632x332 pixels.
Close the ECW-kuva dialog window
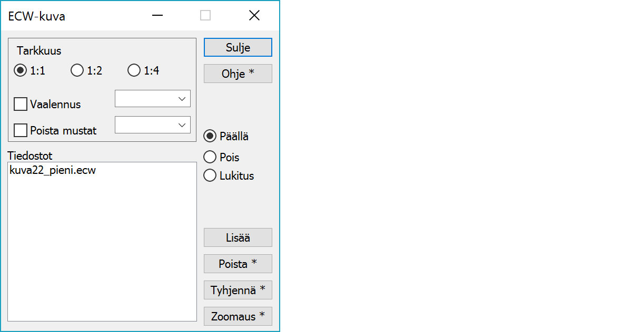pyautogui.click(x=254, y=16)
